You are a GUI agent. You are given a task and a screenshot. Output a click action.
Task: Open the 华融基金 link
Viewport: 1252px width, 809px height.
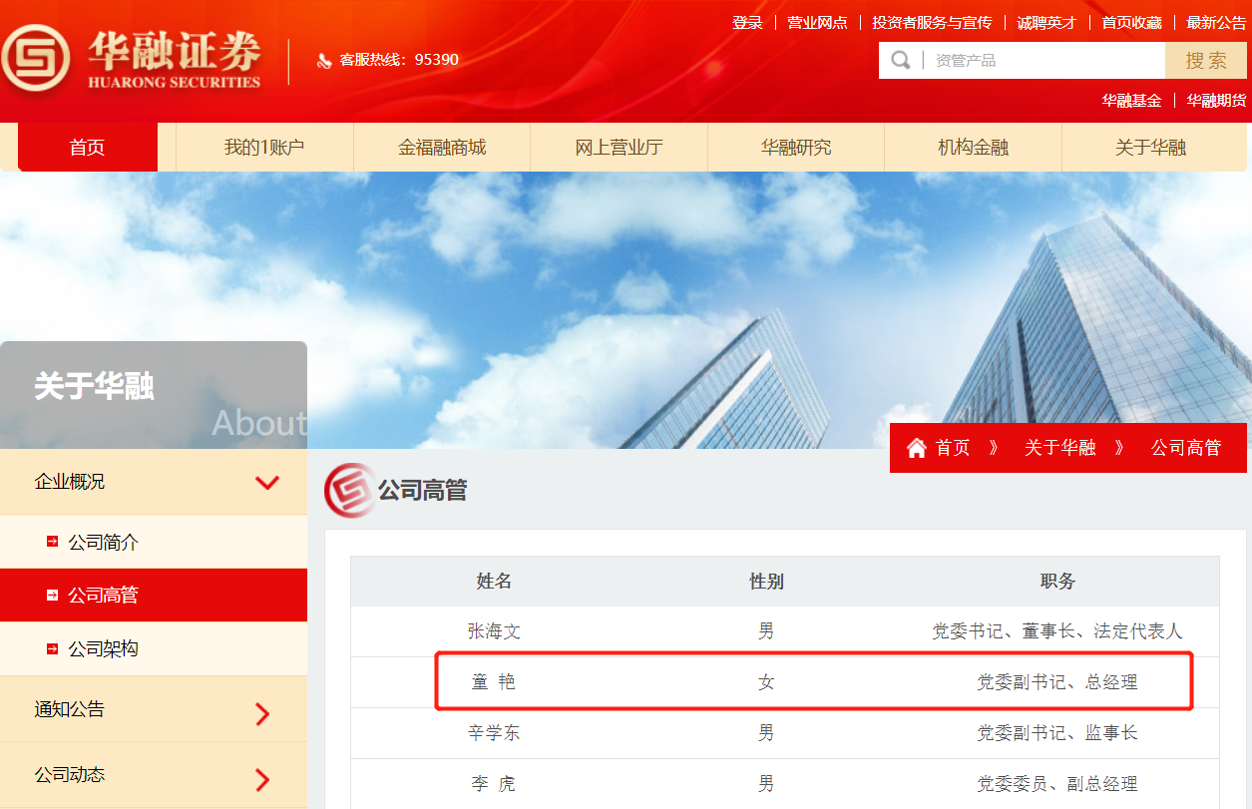coord(1130,100)
